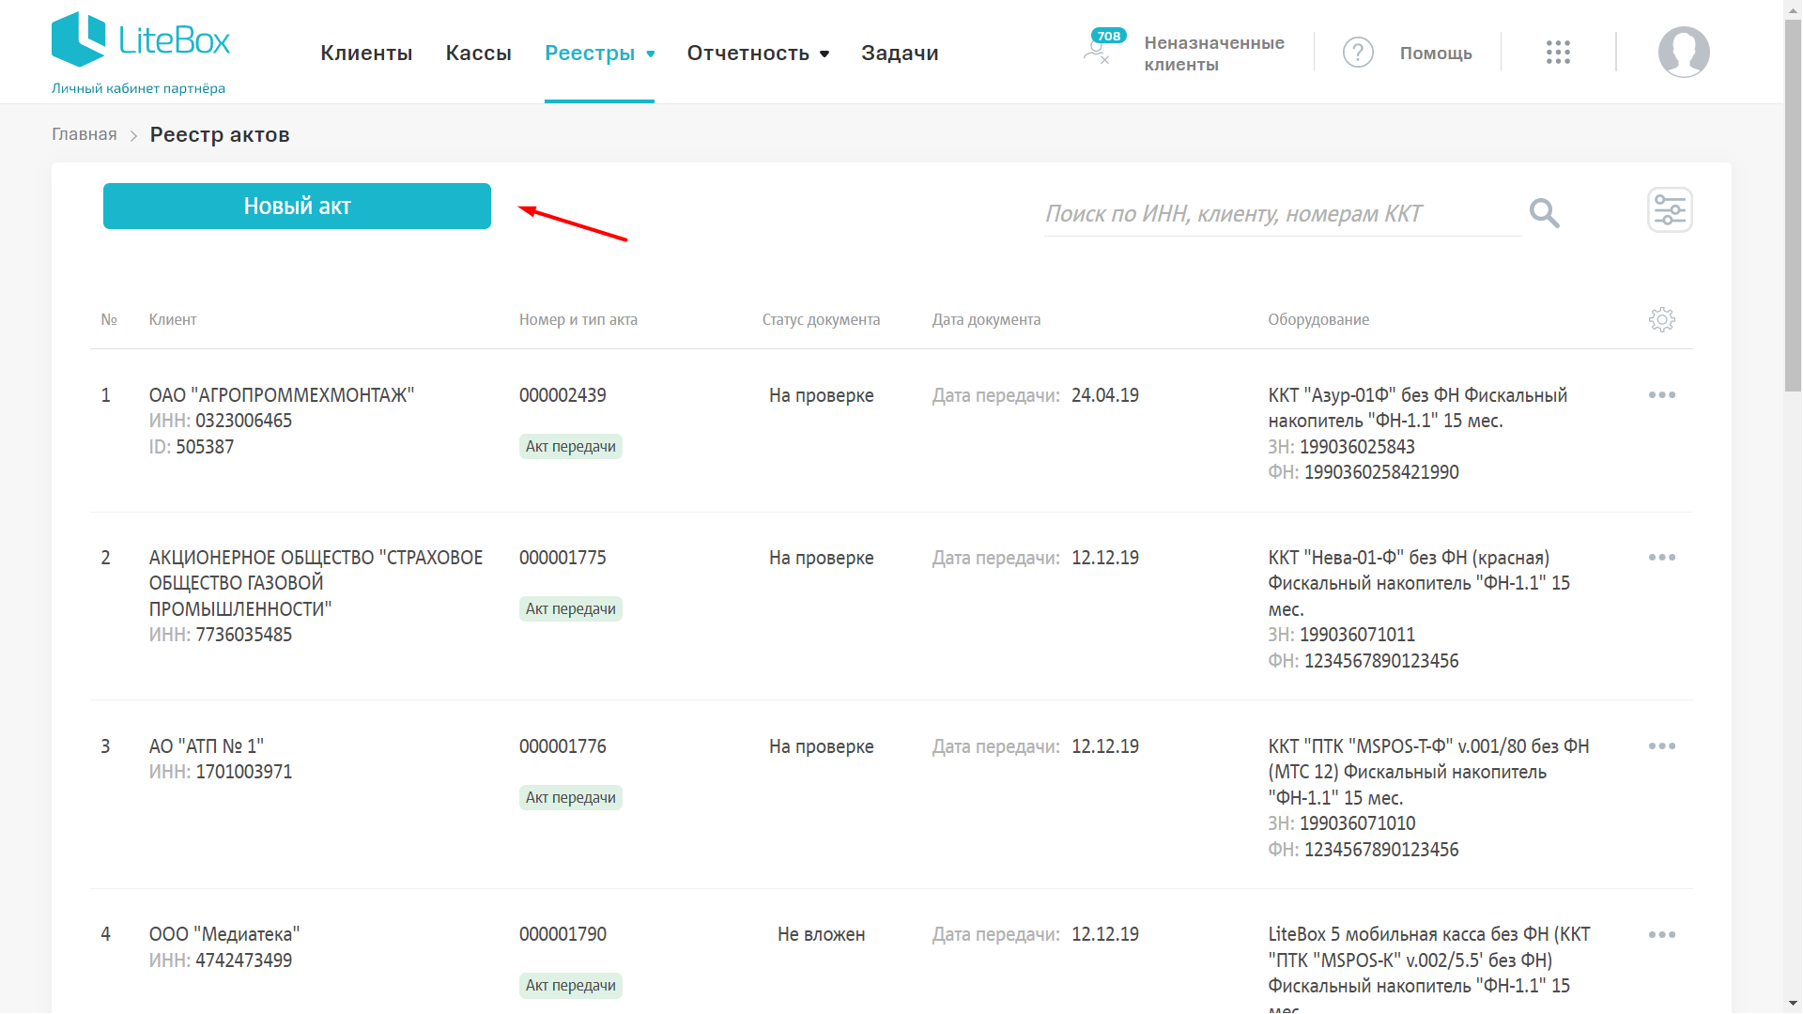Click act number 000001775
This screenshot has width=1803, height=1014.
pyautogui.click(x=562, y=558)
